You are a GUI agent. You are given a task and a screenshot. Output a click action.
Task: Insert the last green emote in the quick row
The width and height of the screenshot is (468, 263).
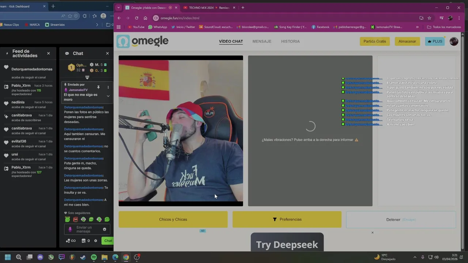click(x=107, y=219)
